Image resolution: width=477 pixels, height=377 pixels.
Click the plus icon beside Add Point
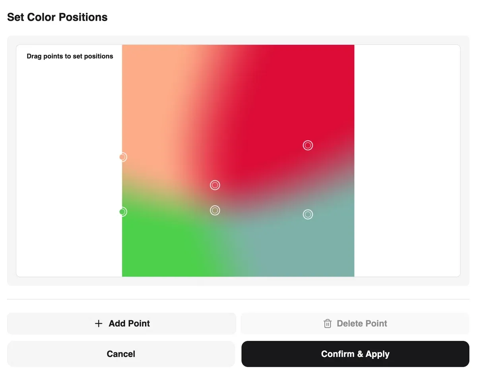[x=99, y=323]
